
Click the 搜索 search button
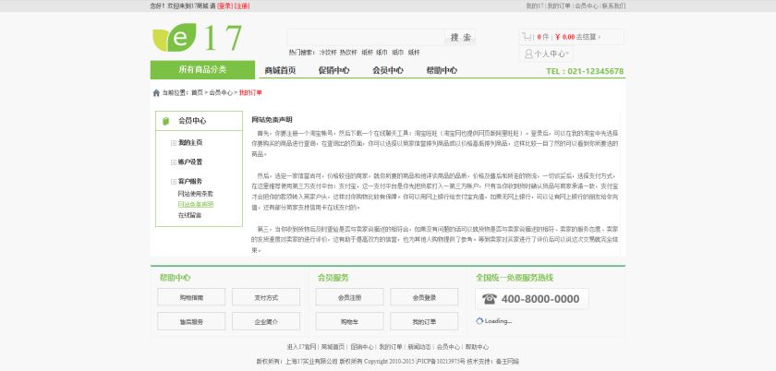click(x=460, y=37)
